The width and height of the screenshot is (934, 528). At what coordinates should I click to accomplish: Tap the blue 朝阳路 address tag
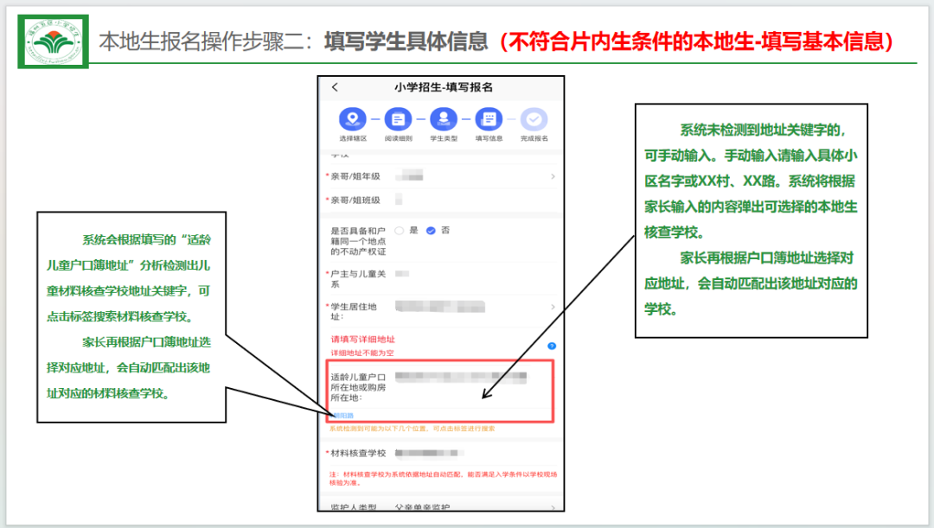[343, 416]
